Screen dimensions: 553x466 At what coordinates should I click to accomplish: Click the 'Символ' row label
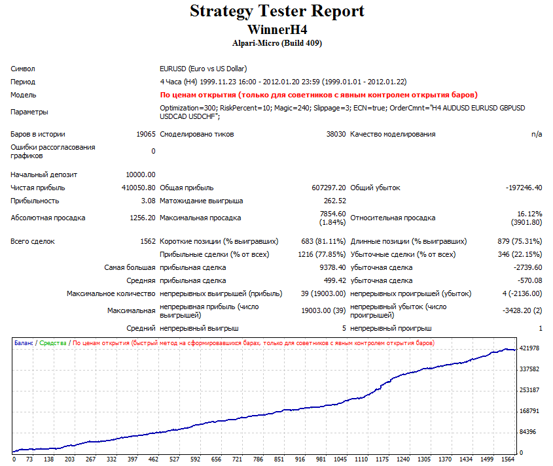click(x=22, y=69)
